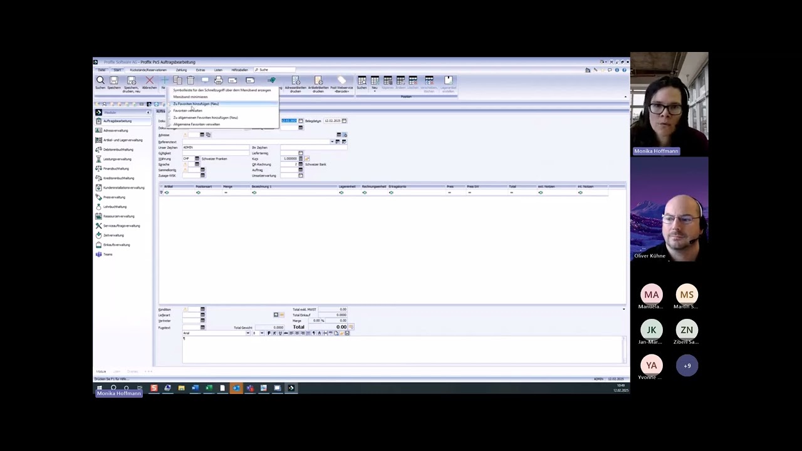802x451 pixels.
Task: Open the Rückstände/Reservationen ribbon tab
Action: (x=148, y=70)
